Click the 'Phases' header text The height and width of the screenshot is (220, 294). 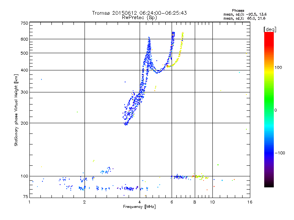click(x=238, y=11)
